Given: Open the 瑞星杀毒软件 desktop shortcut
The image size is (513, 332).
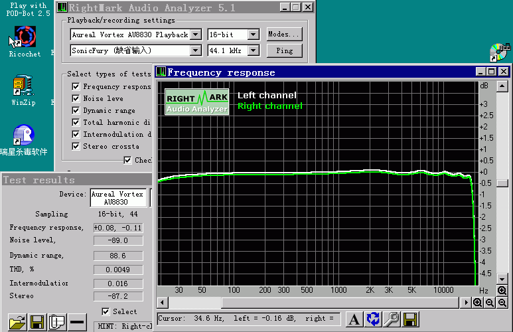Looking at the screenshot, I should (23, 140).
